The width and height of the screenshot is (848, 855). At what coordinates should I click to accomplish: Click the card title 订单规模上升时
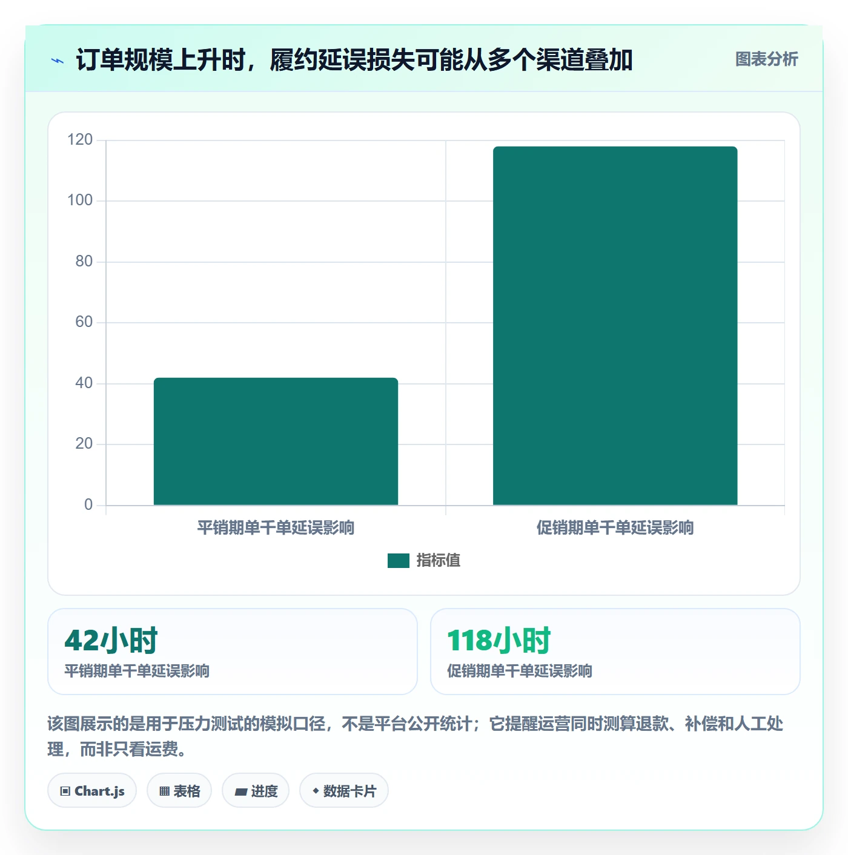click(354, 60)
